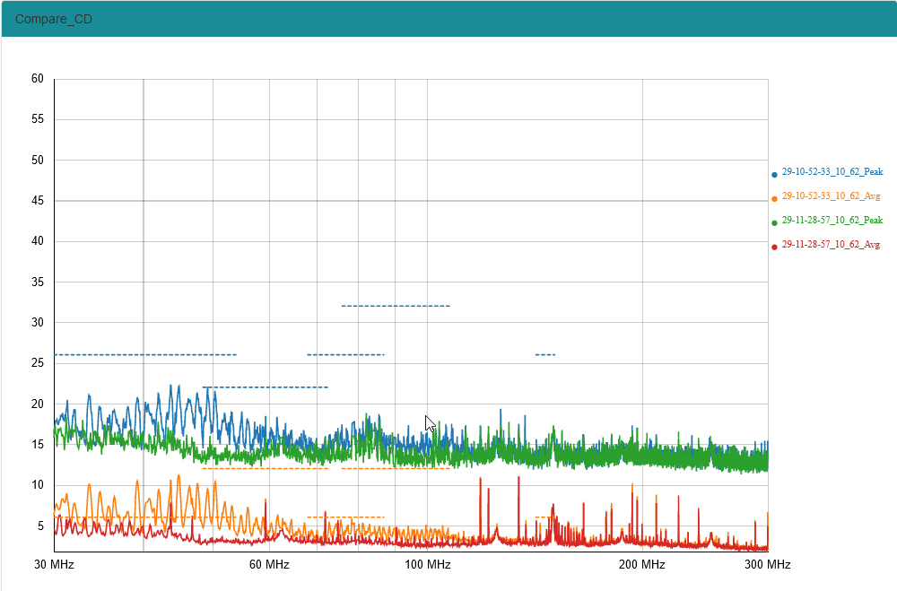Click the 30 MHz x-axis label

[55, 565]
